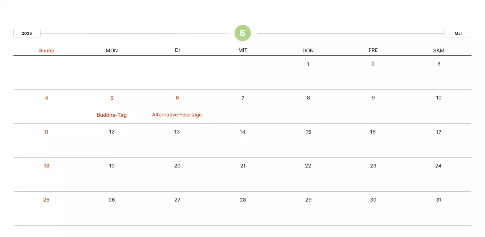Select the Sonne column header

click(47, 51)
